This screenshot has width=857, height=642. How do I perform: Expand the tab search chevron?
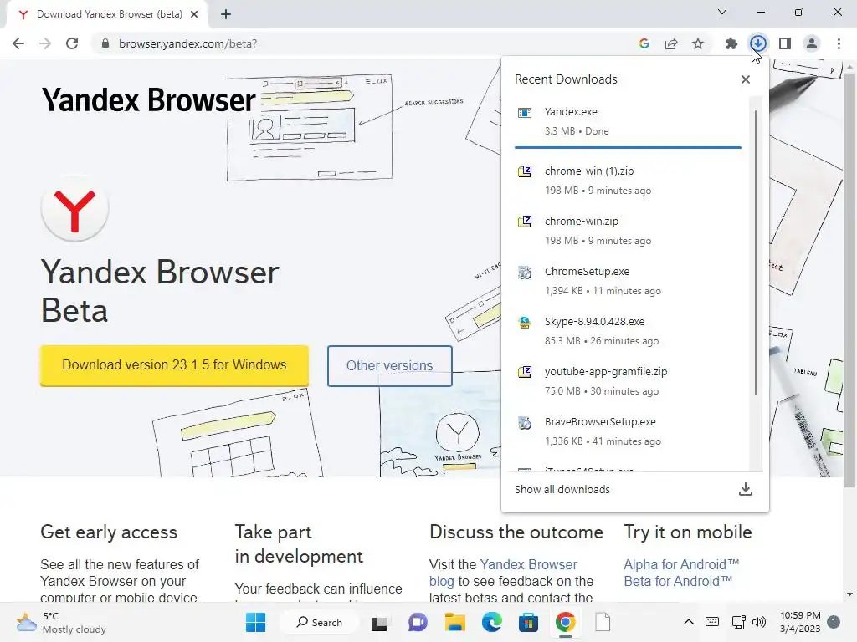[722, 12]
